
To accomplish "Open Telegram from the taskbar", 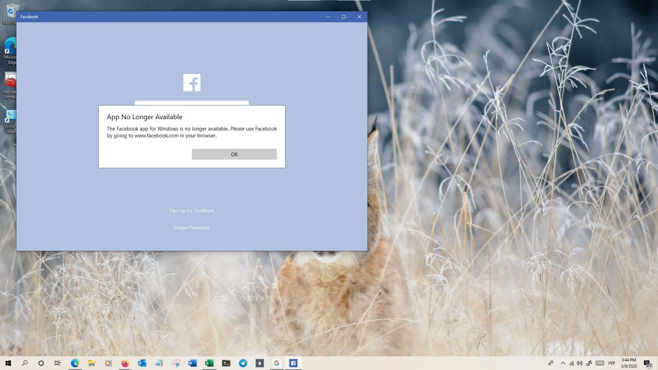I will click(x=243, y=363).
